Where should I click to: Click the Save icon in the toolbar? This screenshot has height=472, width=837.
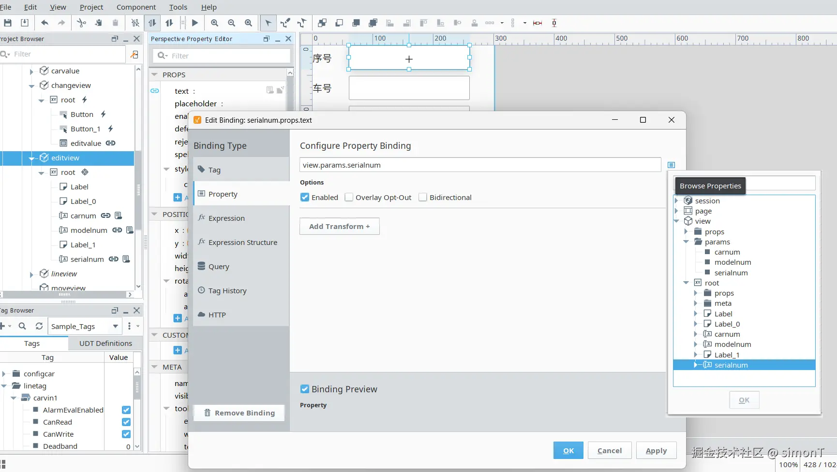(8, 23)
